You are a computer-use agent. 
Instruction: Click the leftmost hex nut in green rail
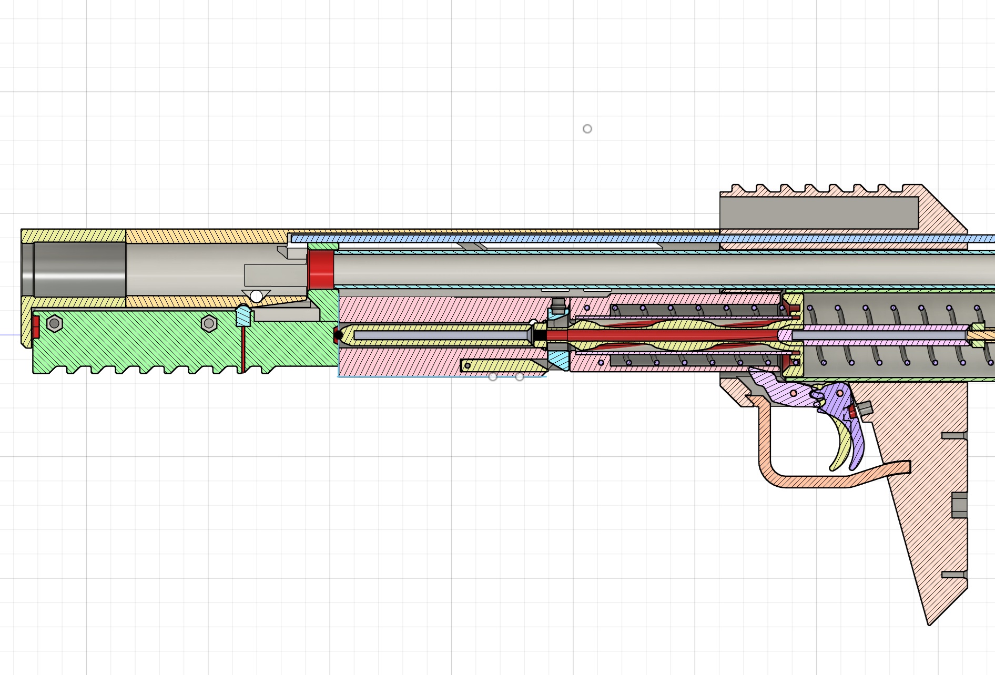point(55,323)
